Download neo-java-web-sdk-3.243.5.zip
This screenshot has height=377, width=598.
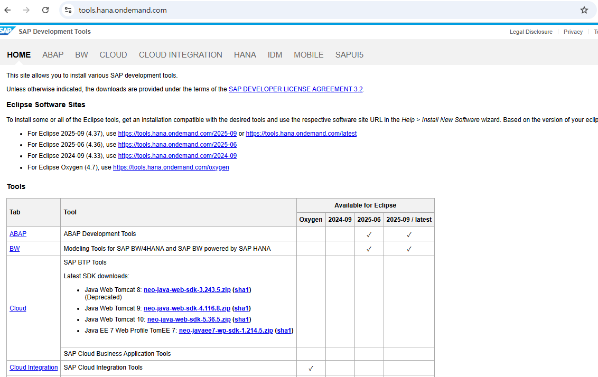187,290
